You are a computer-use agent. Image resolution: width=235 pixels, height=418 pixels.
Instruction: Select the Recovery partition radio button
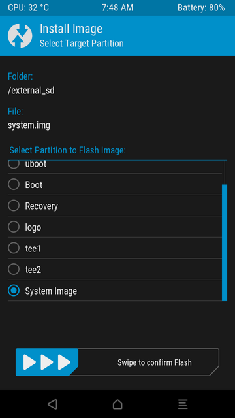point(14,206)
